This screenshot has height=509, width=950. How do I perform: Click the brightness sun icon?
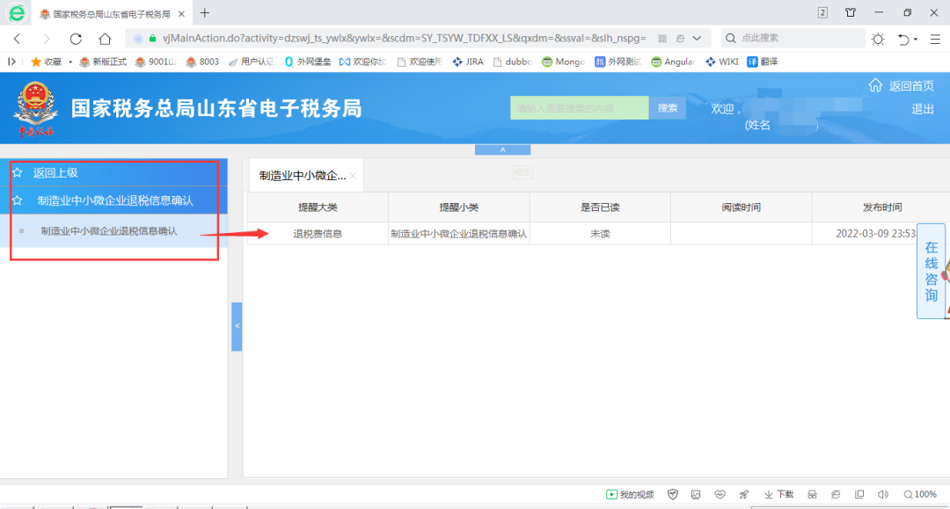(x=878, y=39)
